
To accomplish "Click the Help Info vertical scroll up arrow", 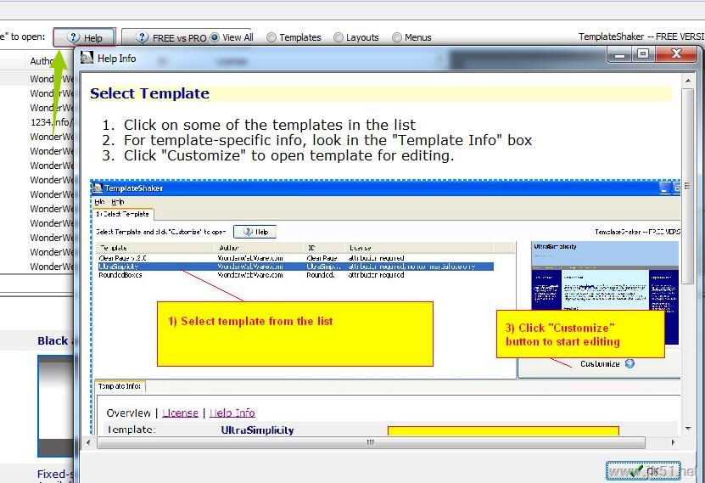I will (x=688, y=81).
